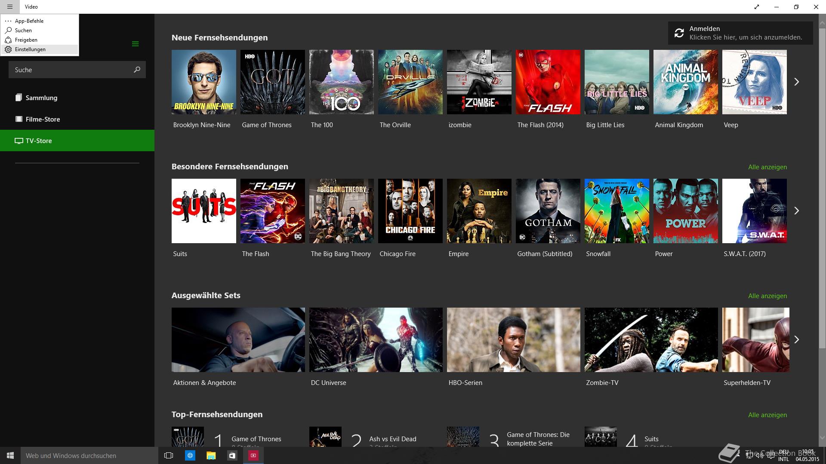The width and height of the screenshot is (826, 464).
Task: Go to Sammlung section
Action: [x=77, y=98]
